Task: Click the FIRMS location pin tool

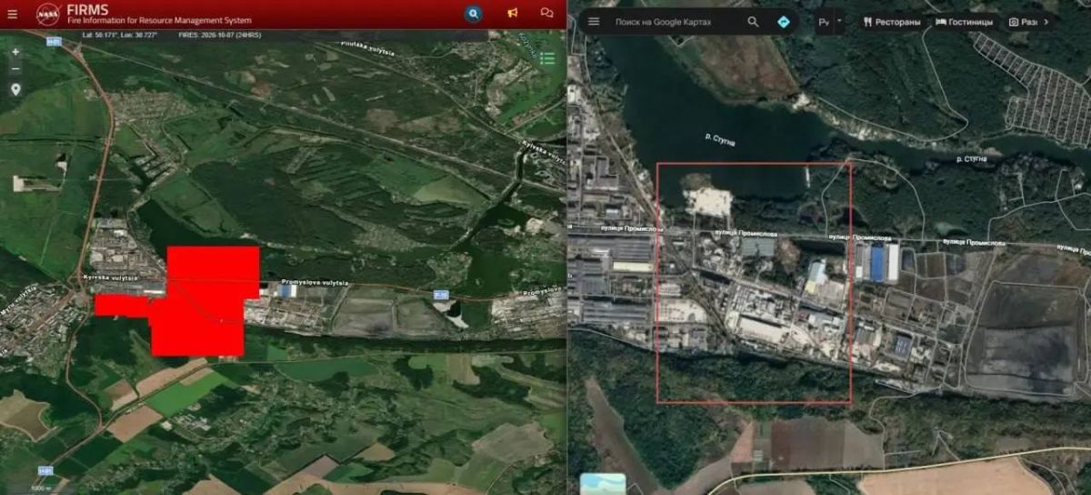Action: (15, 89)
